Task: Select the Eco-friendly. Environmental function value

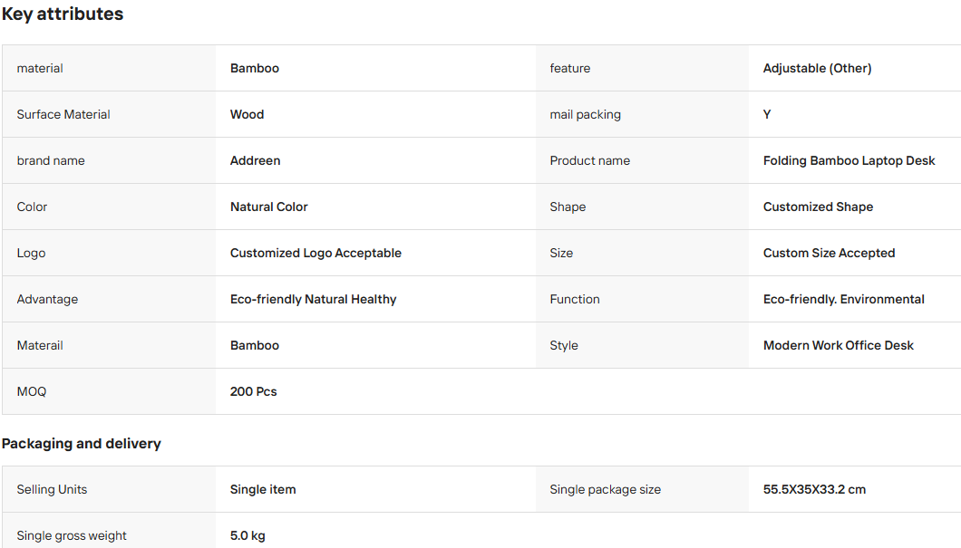Action: click(x=843, y=300)
